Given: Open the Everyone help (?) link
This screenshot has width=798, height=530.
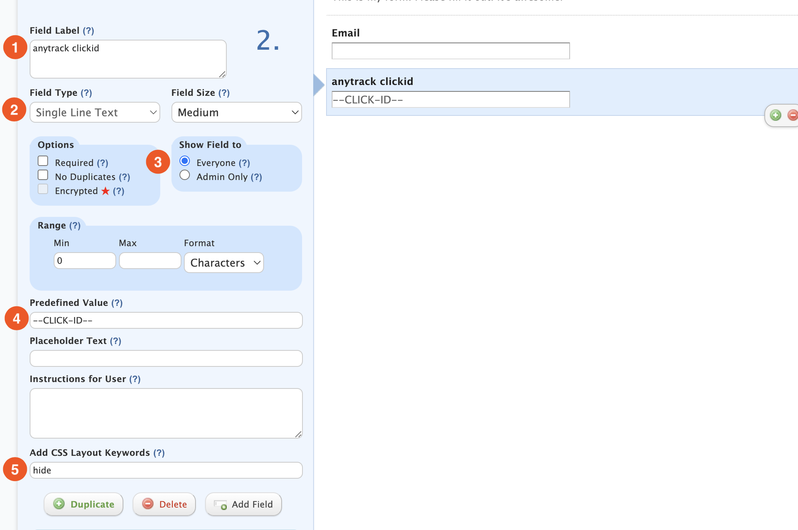Looking at the screenshot, I should 244,163.
